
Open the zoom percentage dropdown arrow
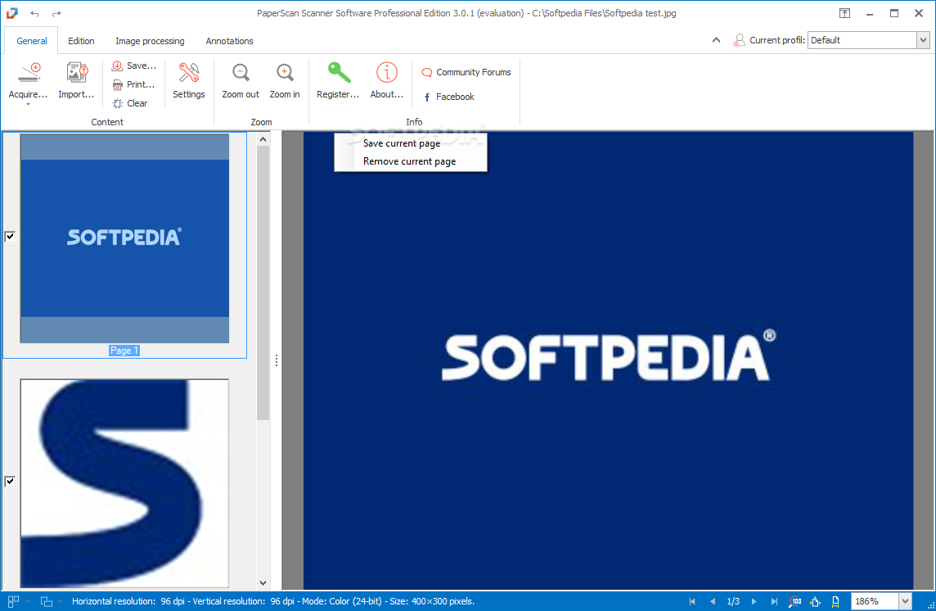tap(906, 601)
